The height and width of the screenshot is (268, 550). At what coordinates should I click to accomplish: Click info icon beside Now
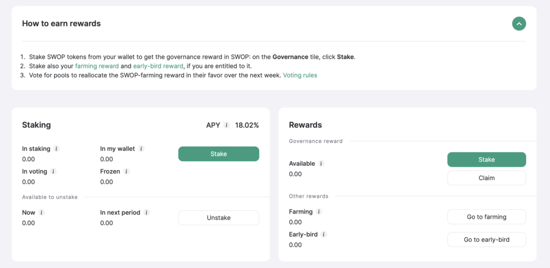point(41,213)
